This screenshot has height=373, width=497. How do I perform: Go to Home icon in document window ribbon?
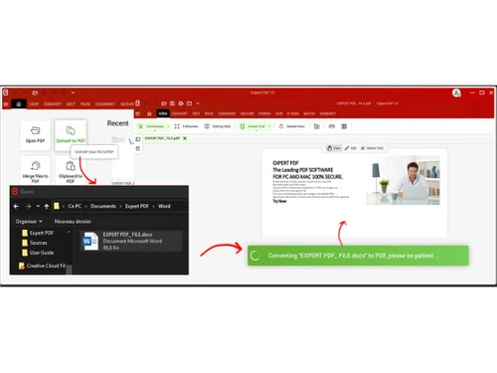149,113
